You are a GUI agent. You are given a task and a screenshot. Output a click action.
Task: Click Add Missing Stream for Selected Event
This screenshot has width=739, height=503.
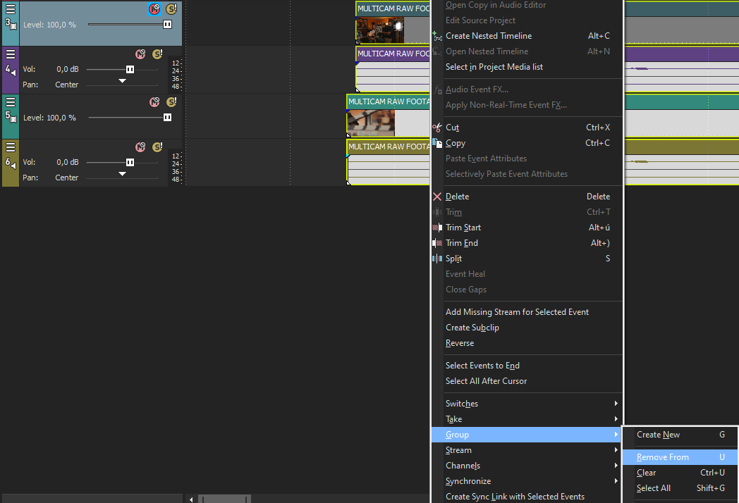[x=517, y=312]
